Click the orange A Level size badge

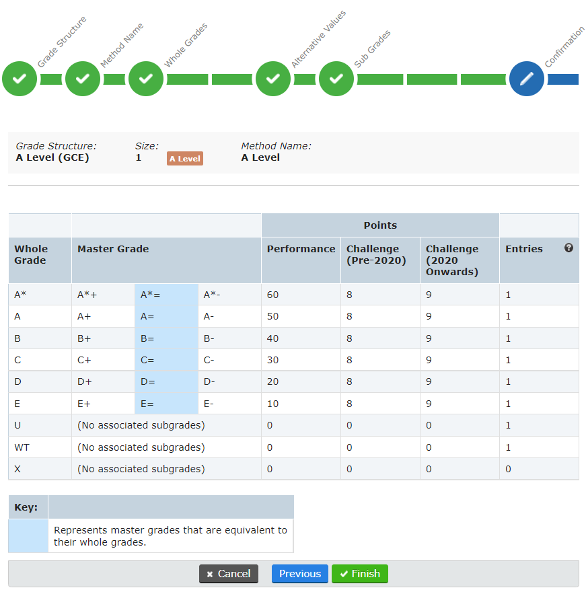(x=184, y=159)
